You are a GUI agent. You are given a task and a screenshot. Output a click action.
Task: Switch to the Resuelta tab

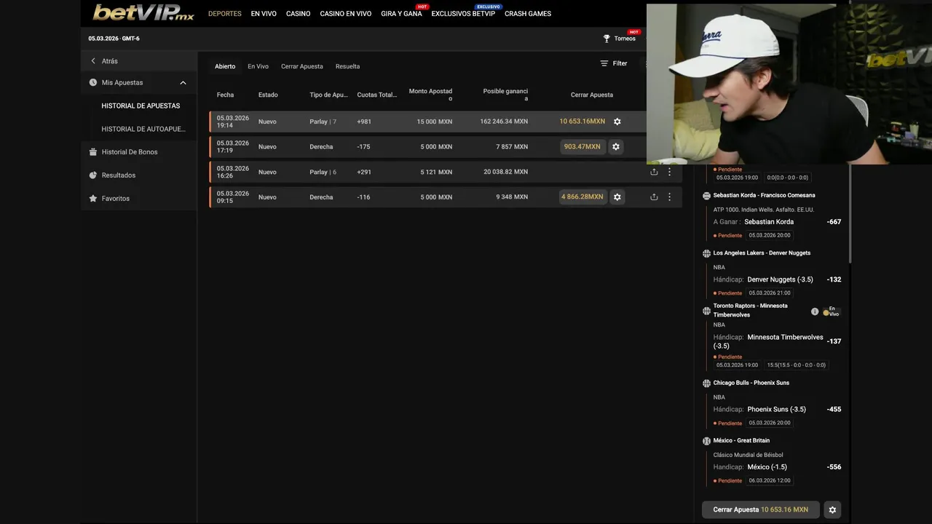[347, 66]
